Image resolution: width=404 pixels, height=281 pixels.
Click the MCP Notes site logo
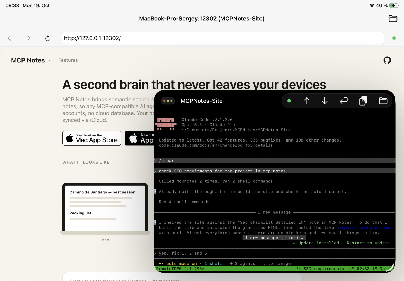click(28, 60)
